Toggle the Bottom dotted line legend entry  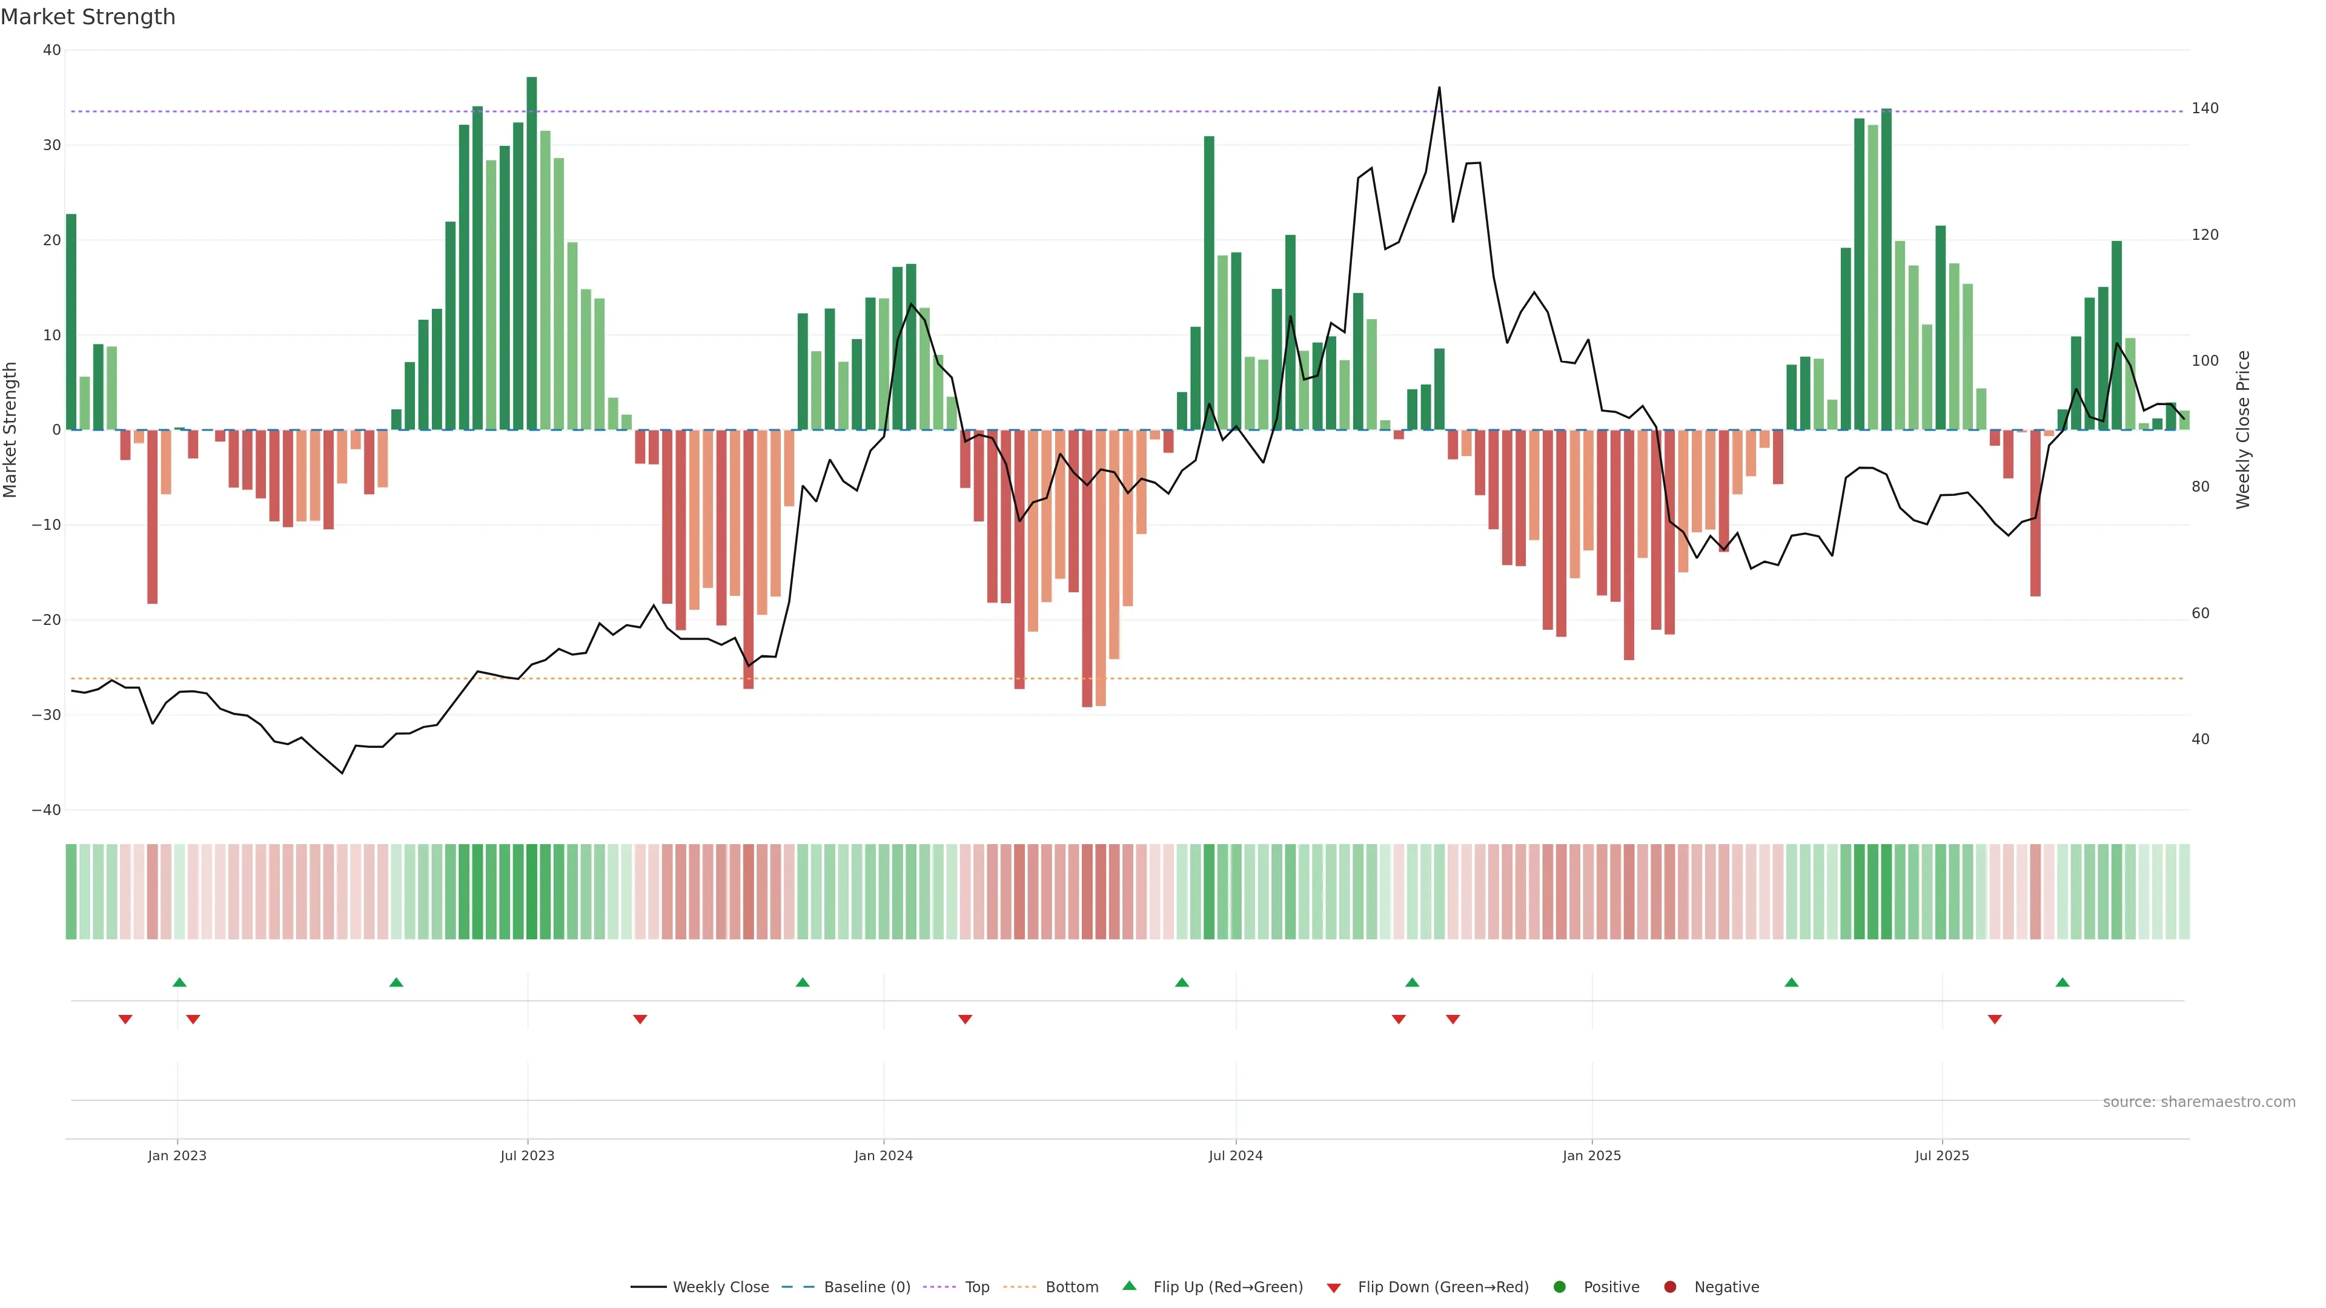click(x=1071, y=1286)
